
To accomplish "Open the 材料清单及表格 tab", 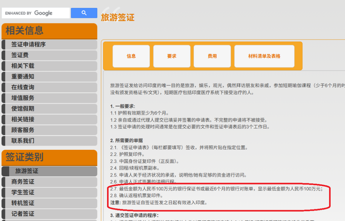I will pyautogui.click(x=264, y=56).
